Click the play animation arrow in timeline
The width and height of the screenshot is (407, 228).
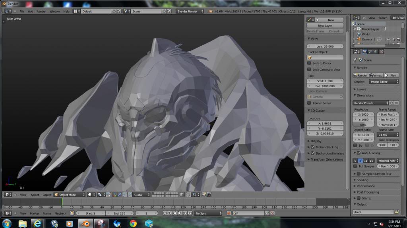179,213
